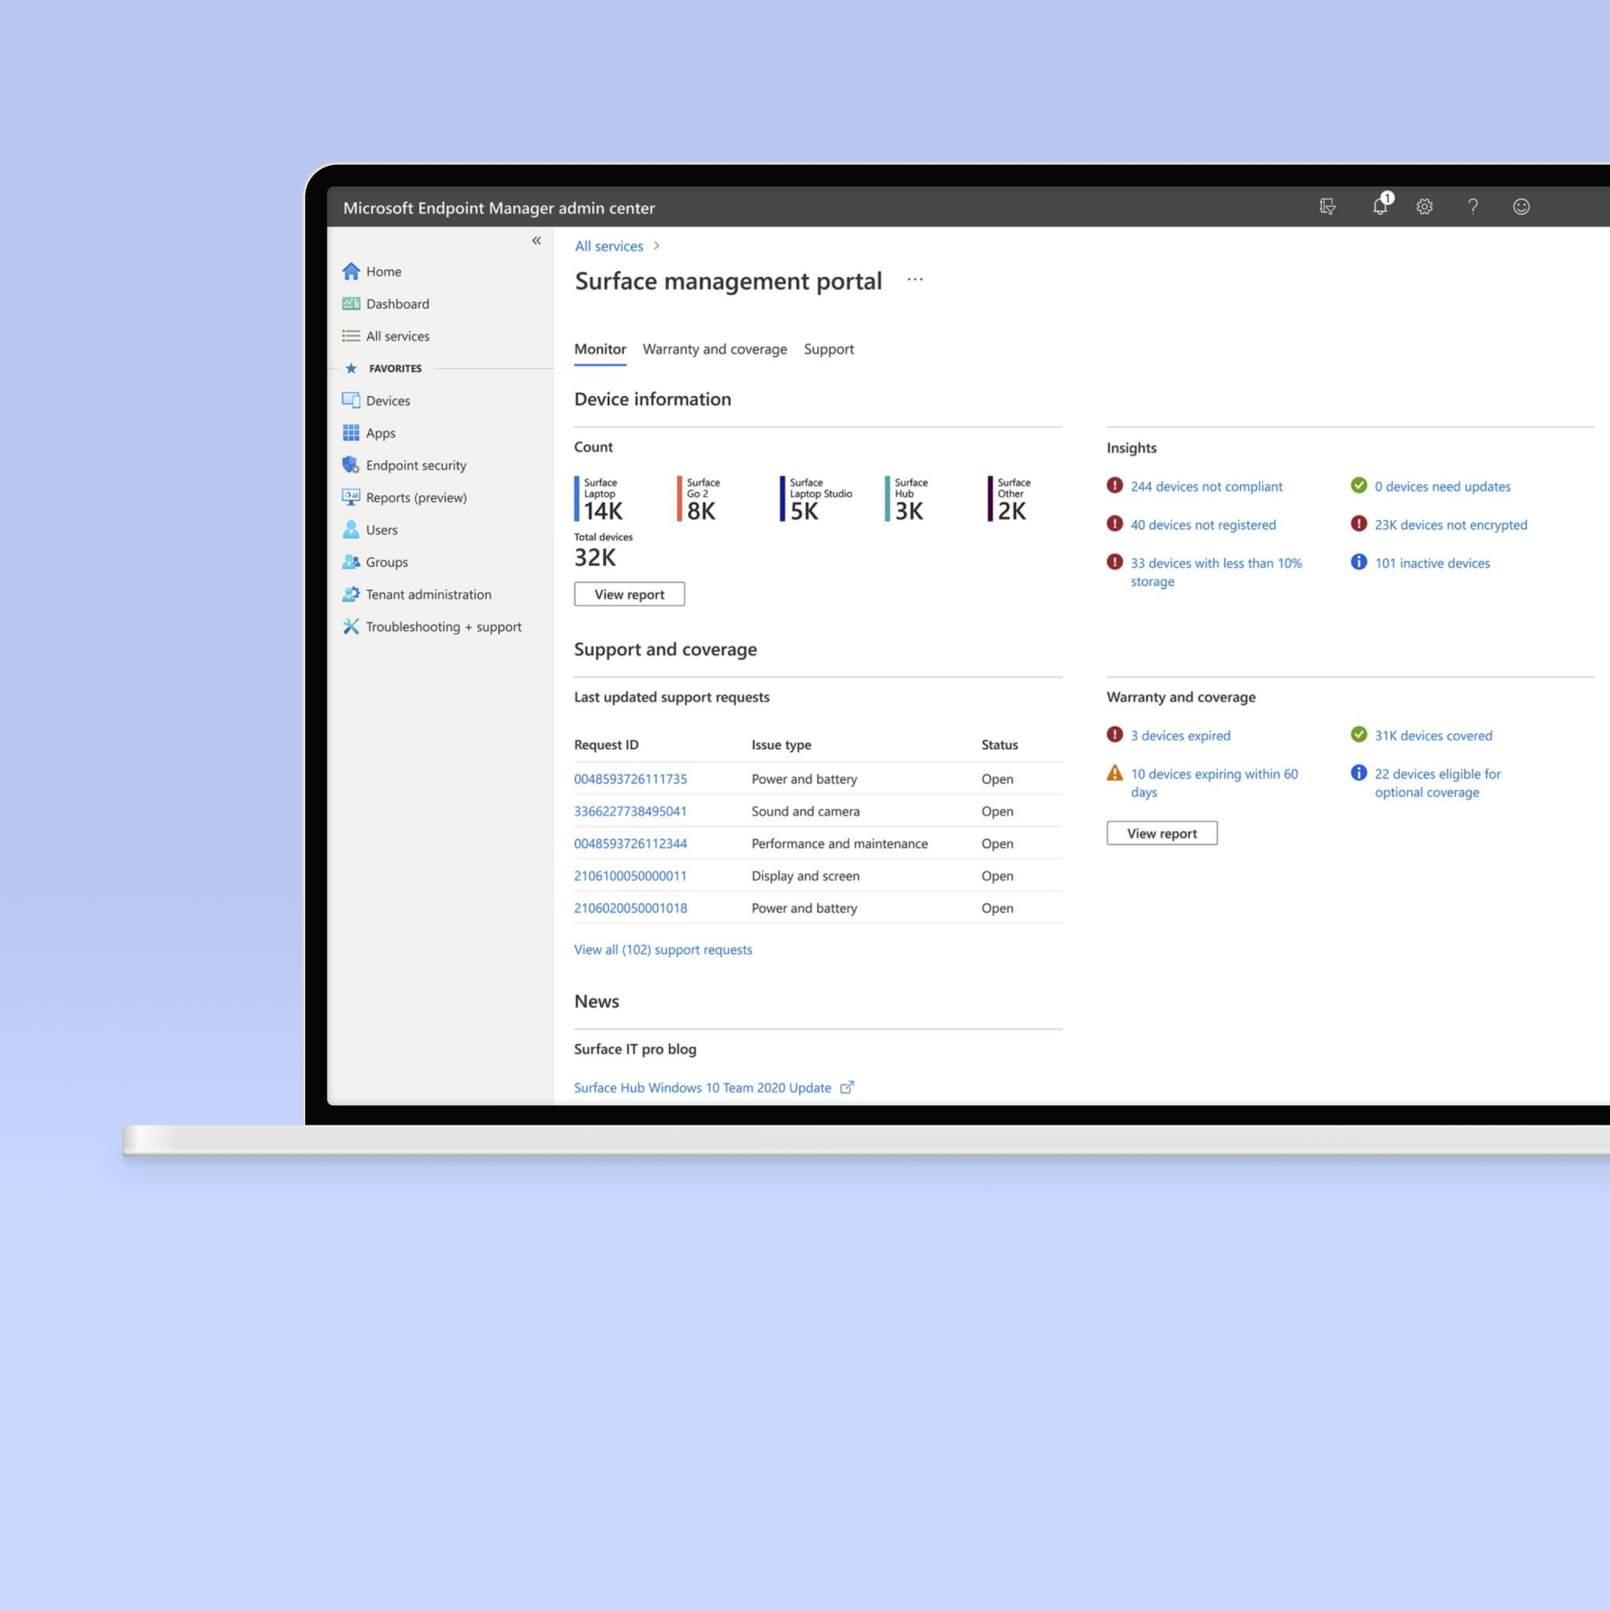
Task: Click the Troubleshooting + support tools icon
Action: 351,626
